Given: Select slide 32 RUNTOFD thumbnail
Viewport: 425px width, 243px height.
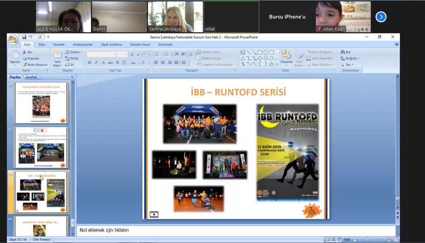Looking at the screenshot, I should [x=41, y=147].
